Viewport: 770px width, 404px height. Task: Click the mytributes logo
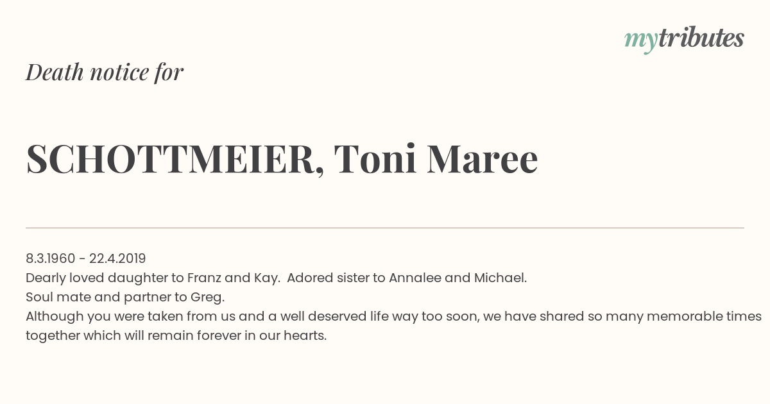(x=684, y=39)
